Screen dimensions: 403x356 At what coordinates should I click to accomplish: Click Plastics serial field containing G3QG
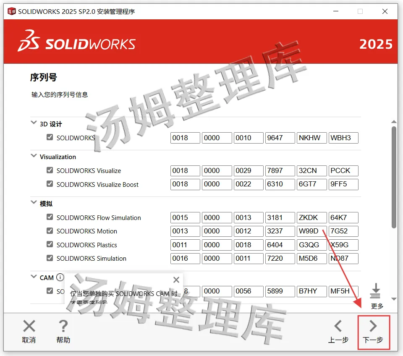point(311,245)
